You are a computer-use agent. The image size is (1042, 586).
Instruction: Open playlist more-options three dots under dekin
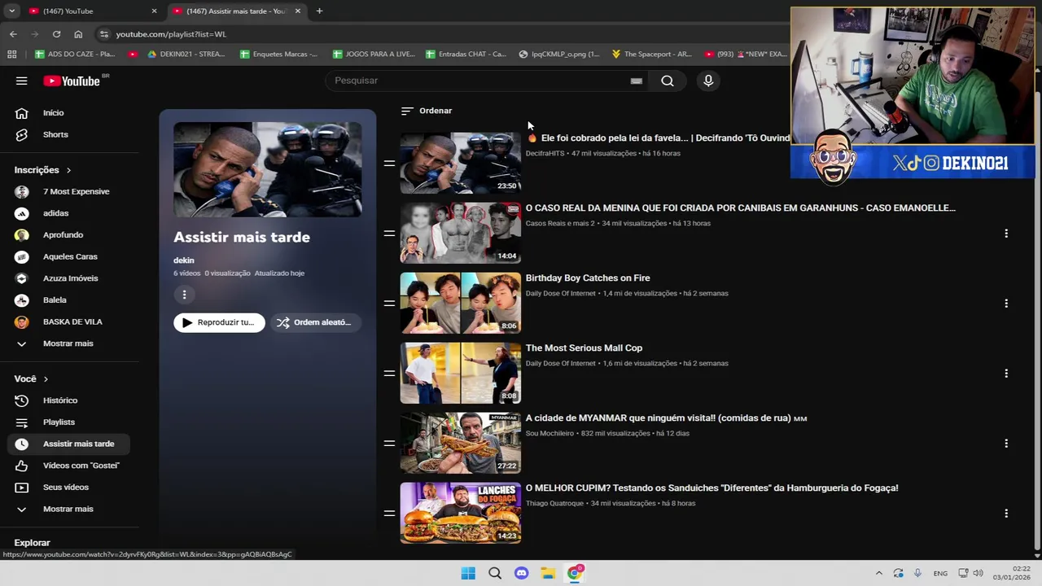[x=184, y=295]
